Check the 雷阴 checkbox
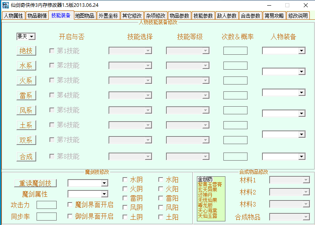This screenshot has height=225, width=315. click(x=125, y=198)
